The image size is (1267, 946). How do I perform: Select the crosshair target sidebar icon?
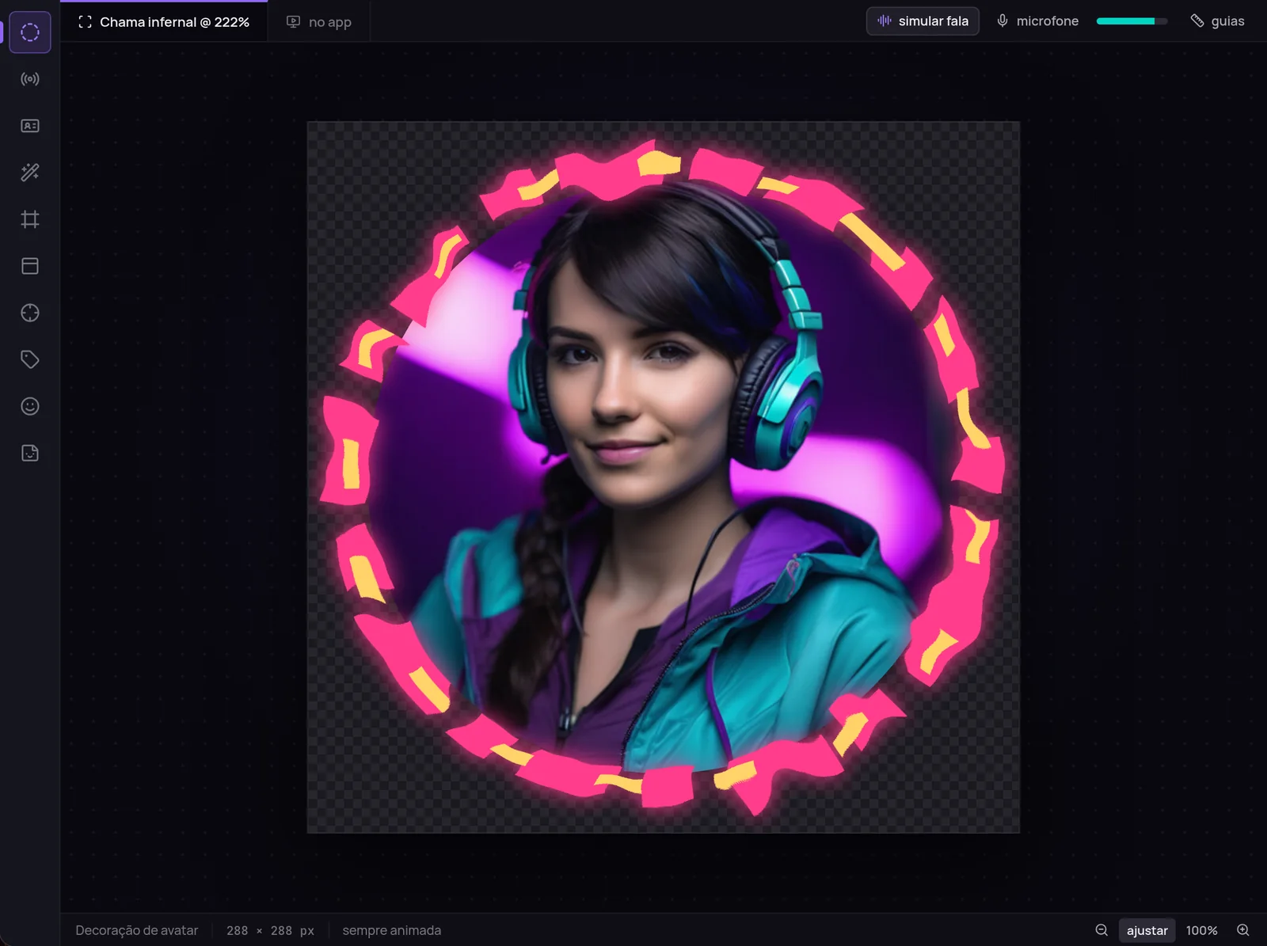[30, 313]
